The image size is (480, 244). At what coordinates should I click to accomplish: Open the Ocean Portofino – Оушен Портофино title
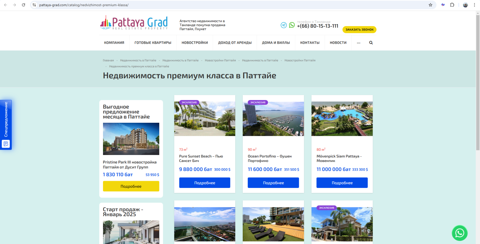tap(270, 158)
